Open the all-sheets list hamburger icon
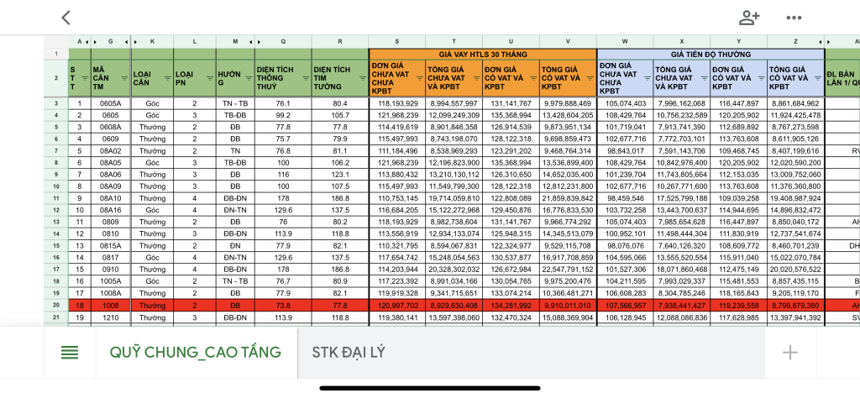 [x=69, y=353]
